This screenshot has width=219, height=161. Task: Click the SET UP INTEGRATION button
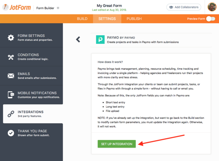point(117,144)
